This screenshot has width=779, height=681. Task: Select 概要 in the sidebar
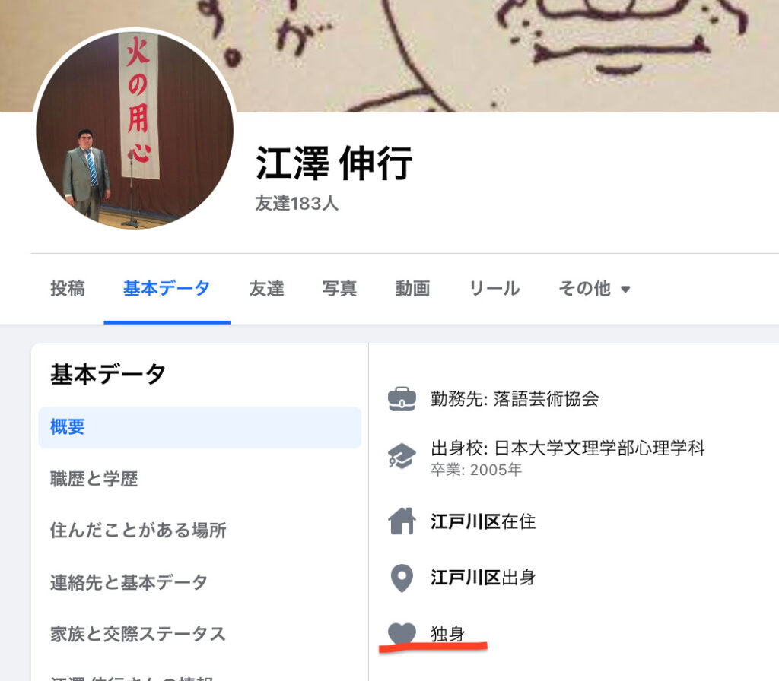pos(200,427)
